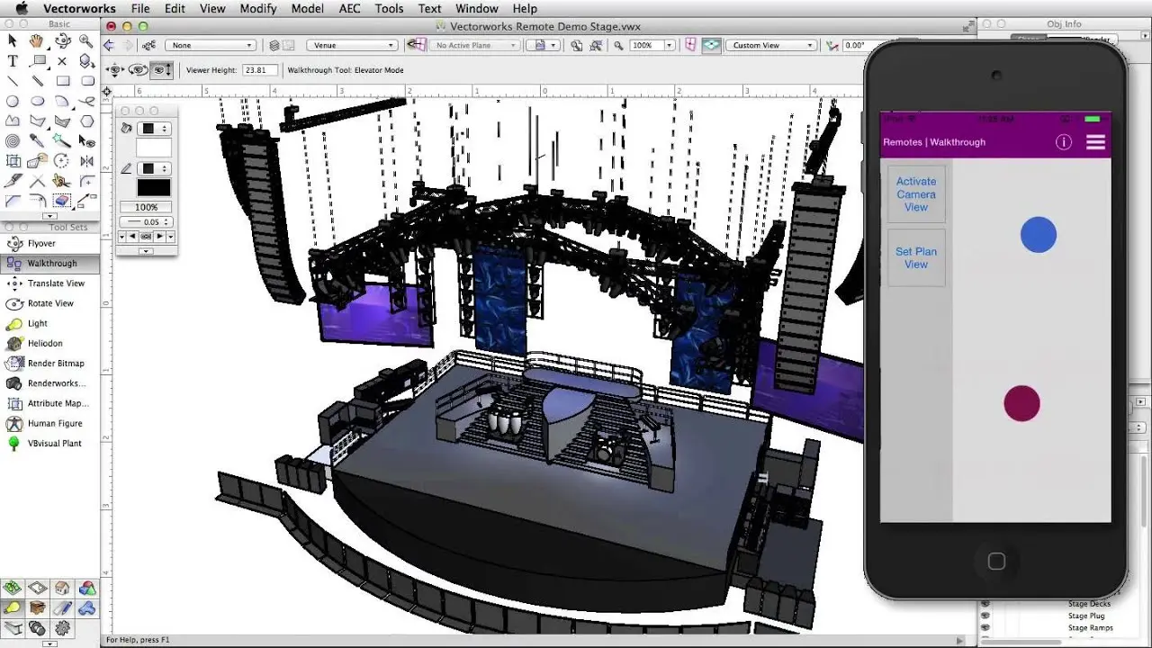Open the gear Machine Components tool set

(62, 628)
